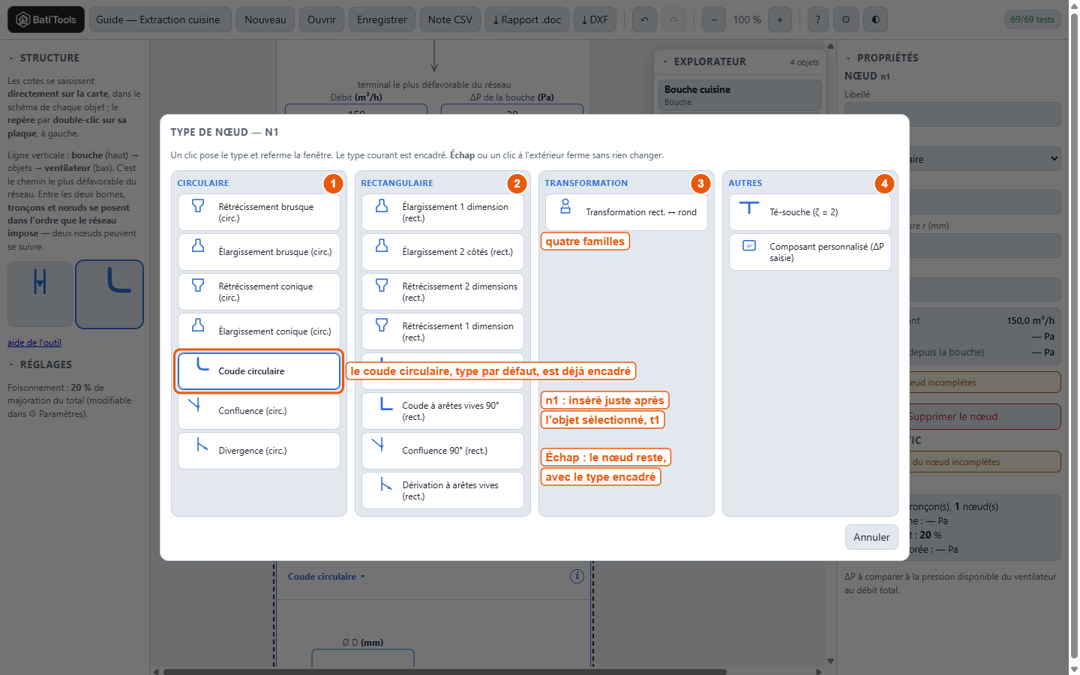
Task: Open the aide de l'outil link
Action: (x=34, y=343)
